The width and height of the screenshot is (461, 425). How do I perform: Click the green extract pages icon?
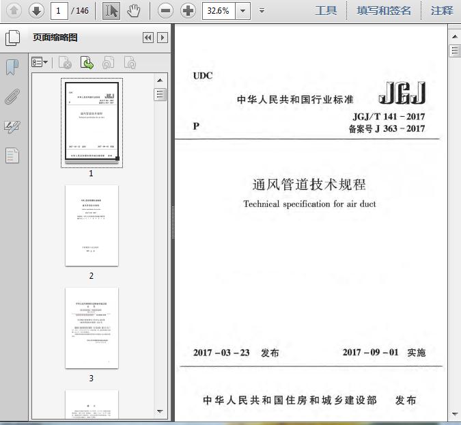87,63
